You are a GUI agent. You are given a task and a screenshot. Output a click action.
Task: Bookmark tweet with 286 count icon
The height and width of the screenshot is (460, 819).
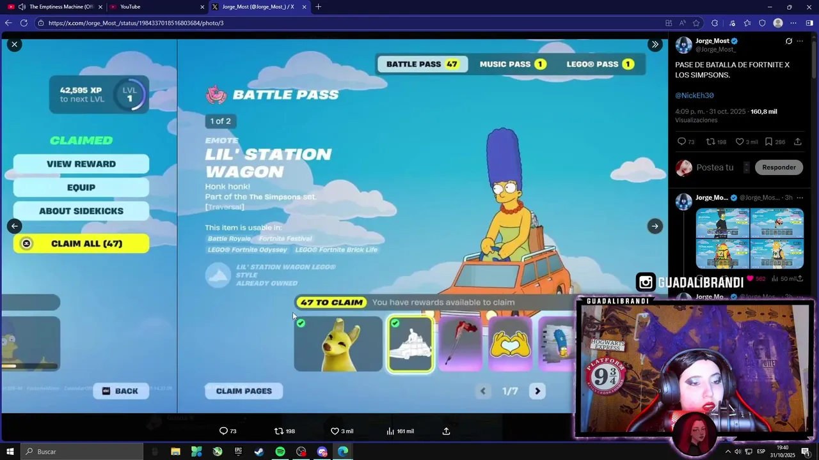click(768, 142)
